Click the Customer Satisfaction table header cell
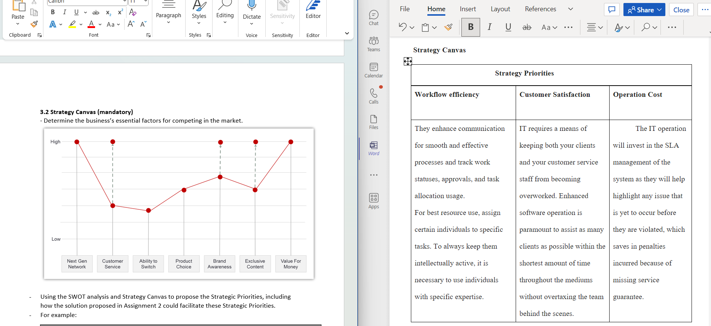Screen dimensions: 711x326 coord(562,102)
